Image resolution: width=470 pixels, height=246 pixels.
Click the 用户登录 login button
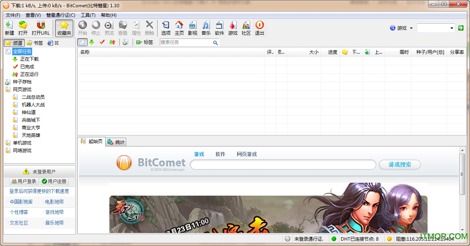[24, 182]
